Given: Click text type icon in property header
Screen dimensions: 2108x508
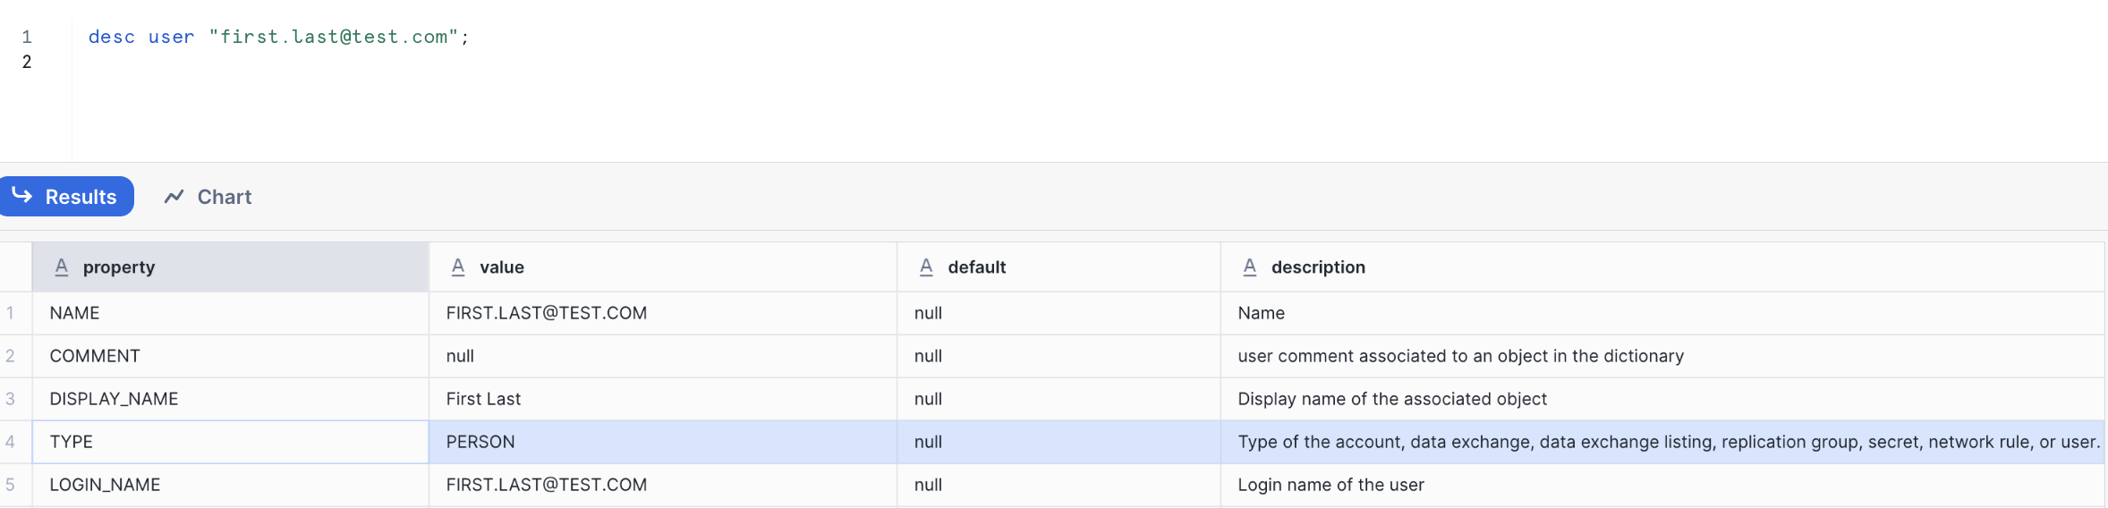Looking at the screenshot, I should pyautogui.click(x=62, y=267).
